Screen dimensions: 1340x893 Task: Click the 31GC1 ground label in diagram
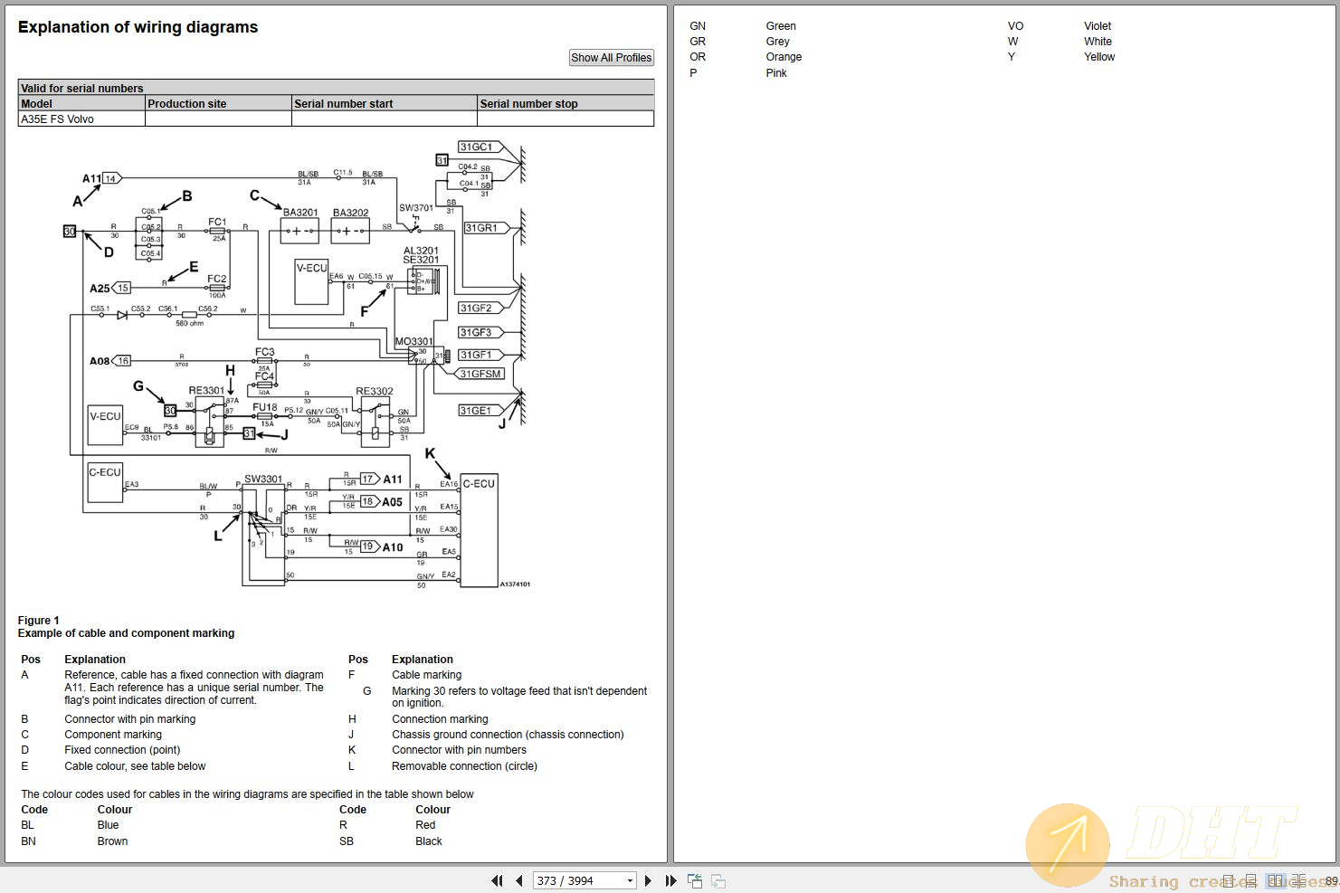[x=476, y=147]
